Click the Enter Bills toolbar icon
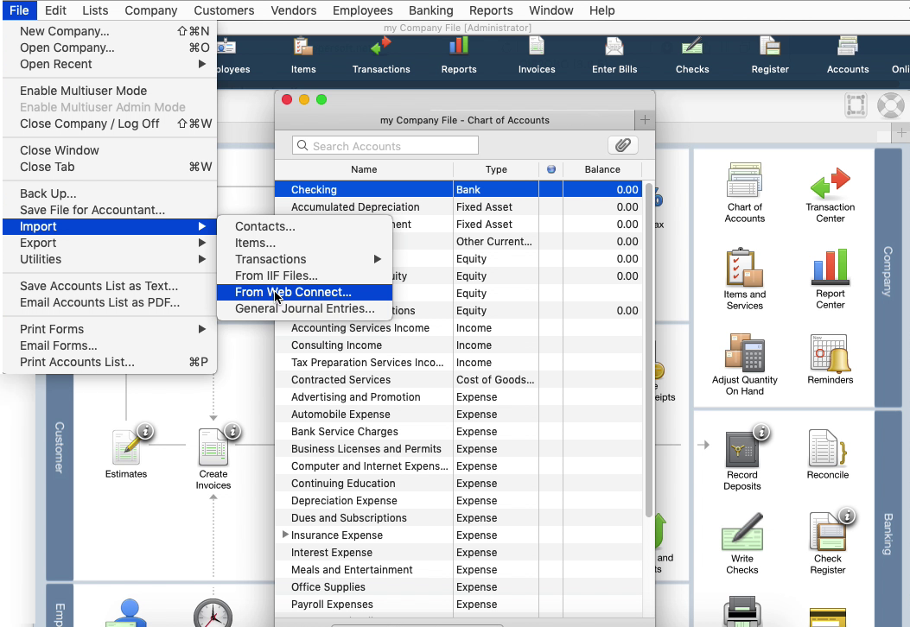This screenshot has height=627, width=910. pyautogui.click(x=614, y=55)
